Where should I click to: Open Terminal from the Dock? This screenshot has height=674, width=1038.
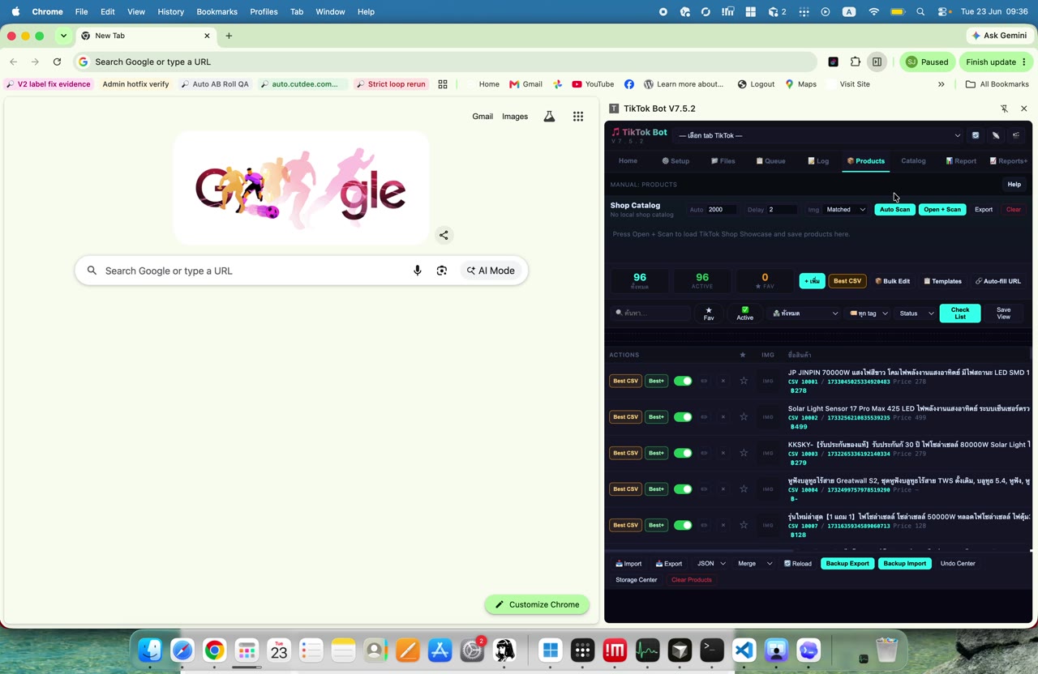tap(712, 650)
